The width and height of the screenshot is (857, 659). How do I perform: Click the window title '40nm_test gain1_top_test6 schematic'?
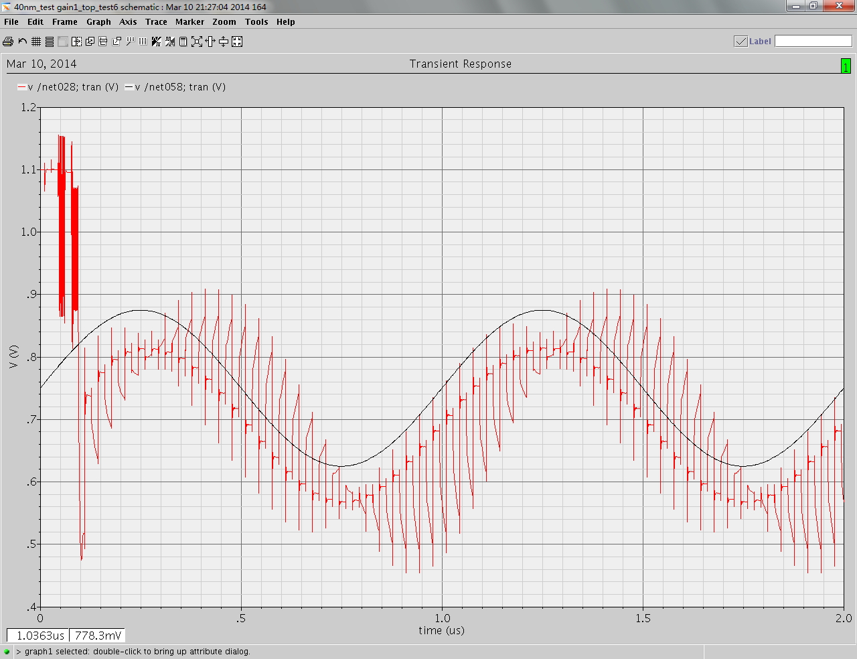[x=87, y=7]
